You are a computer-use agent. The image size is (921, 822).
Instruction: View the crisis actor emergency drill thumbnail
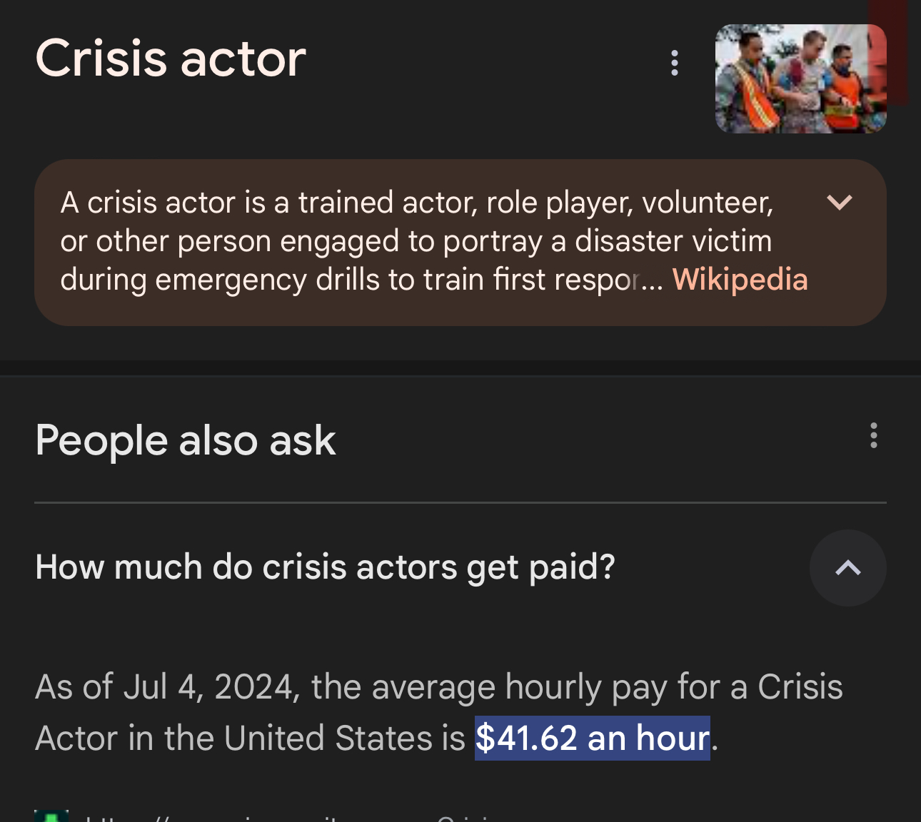(x=800, y=78)
